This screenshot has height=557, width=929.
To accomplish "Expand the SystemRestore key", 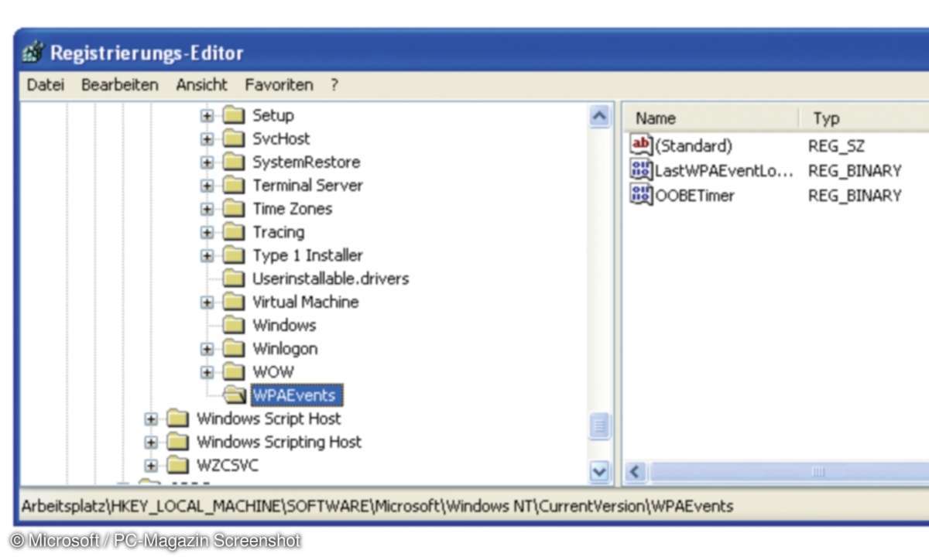I will [207, 162].
